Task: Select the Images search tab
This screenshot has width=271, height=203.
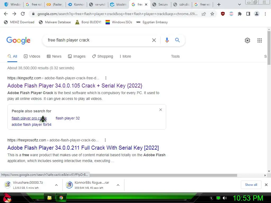Action: click(77, 57)
